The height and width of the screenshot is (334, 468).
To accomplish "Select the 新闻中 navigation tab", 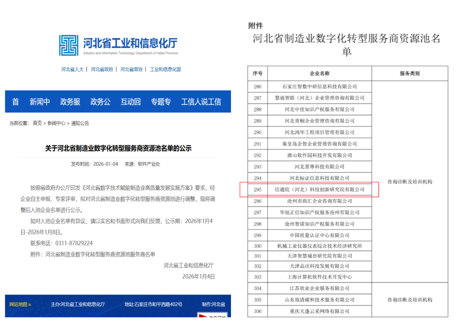I will click(x=40, y=102).
